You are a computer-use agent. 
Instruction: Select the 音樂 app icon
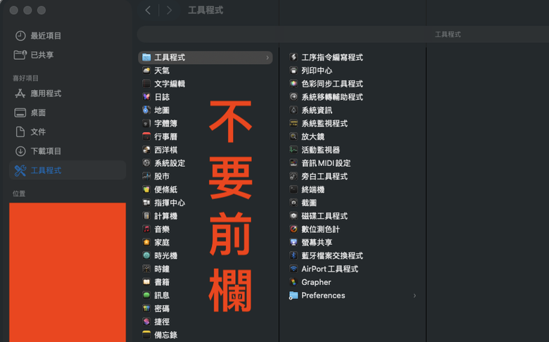point(146,229)
